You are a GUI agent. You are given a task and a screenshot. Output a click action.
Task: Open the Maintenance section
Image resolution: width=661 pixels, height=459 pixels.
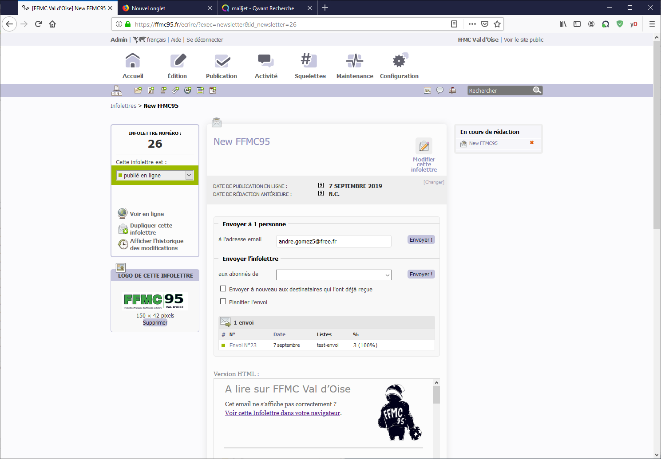pyautogui.click(x=355, y=66)
